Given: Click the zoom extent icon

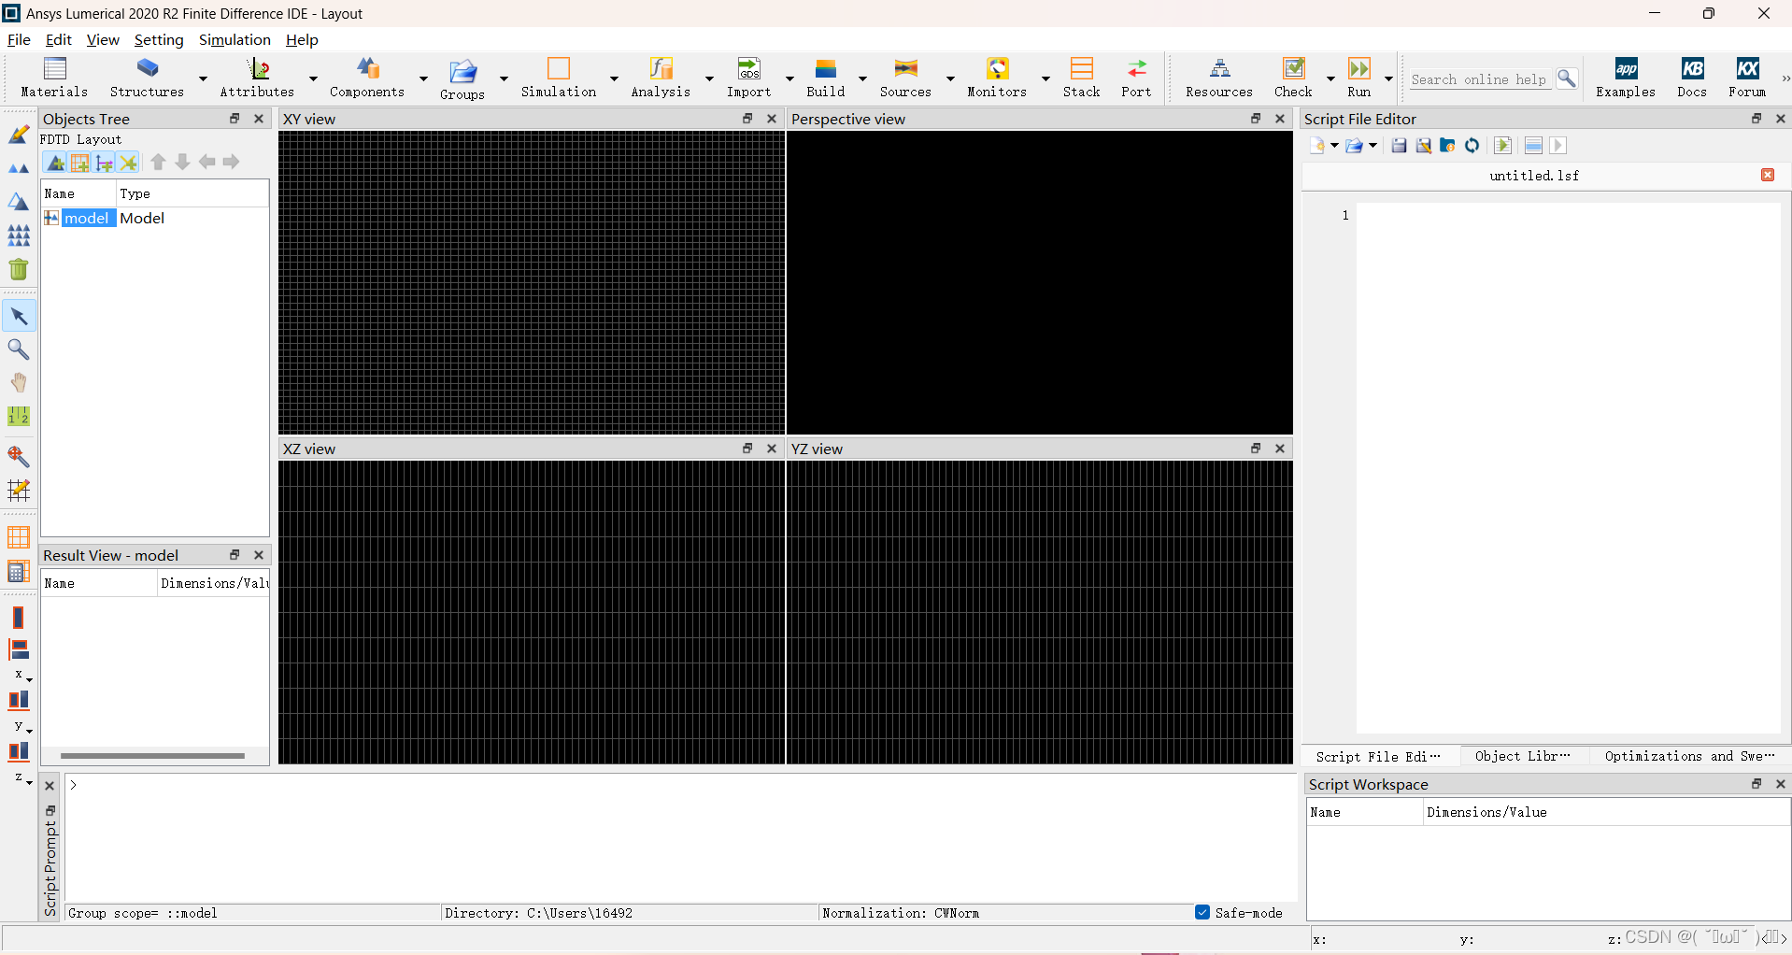Looking at the screenshot, I should pyautogui.click(x=19, y=456).
